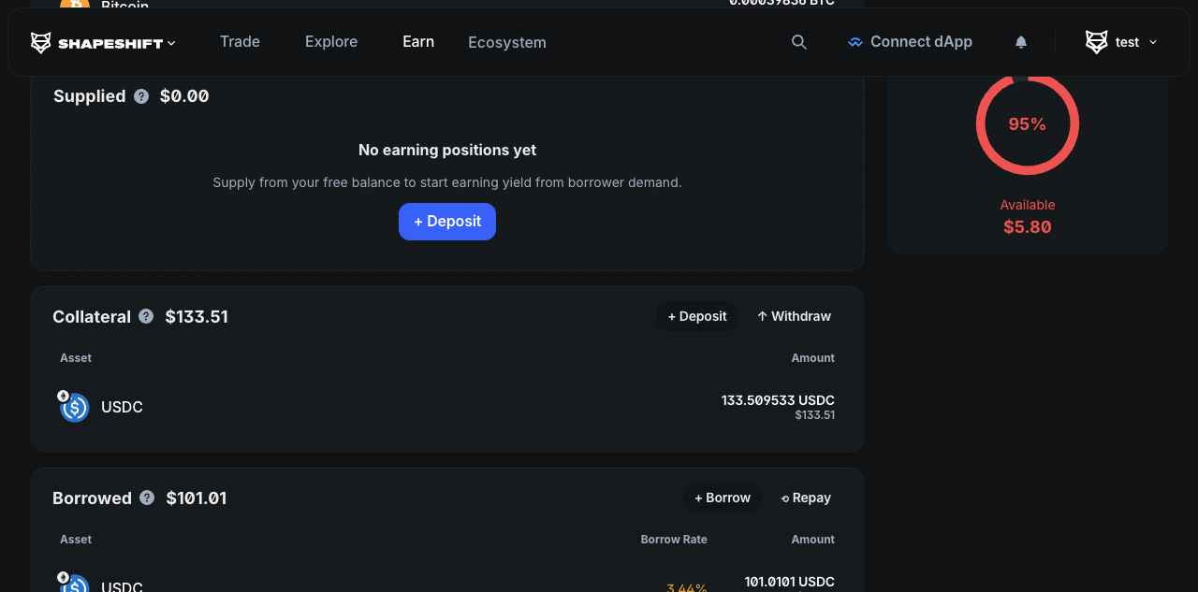Click the Supplied help question-mark icon
The width and height of the screenshot is (1198, 592).
pyautogui.click(x=141, y=96)
